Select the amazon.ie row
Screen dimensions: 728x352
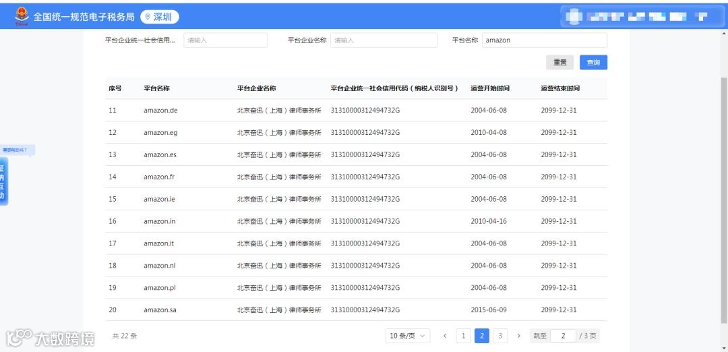click(x=356, y=199)
